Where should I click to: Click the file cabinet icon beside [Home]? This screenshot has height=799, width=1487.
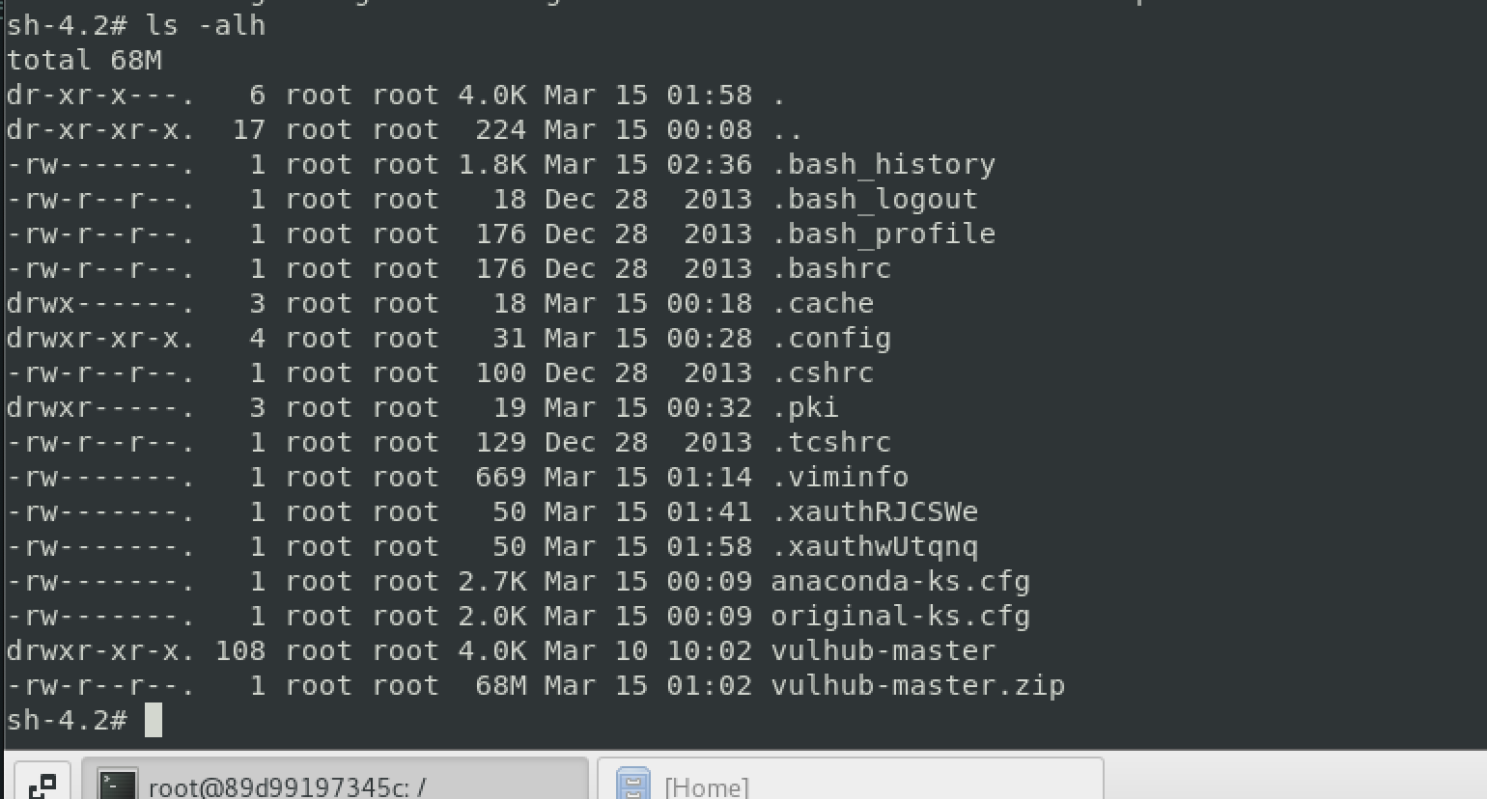pos(633,785)
